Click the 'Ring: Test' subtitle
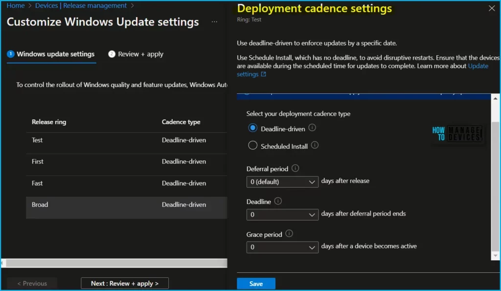 coord(249,20)
